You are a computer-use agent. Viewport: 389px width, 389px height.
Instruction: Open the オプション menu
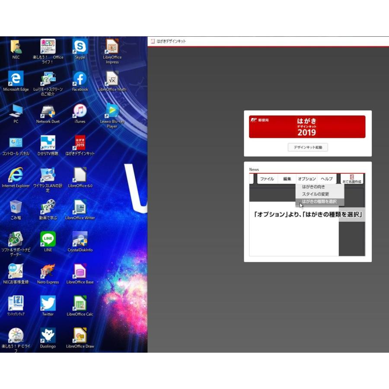tap(306, 179)
